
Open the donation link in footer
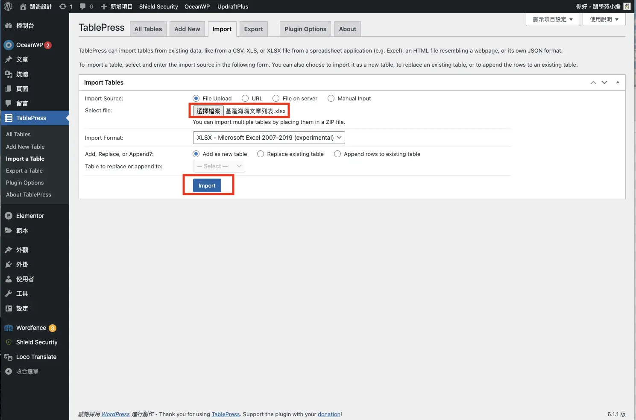(x=329, y=414)
